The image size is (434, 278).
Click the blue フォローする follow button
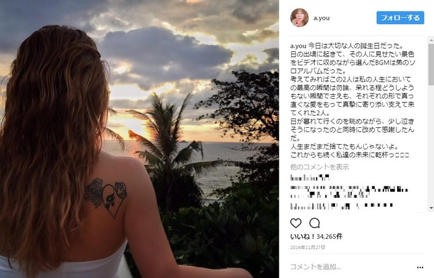400,18
